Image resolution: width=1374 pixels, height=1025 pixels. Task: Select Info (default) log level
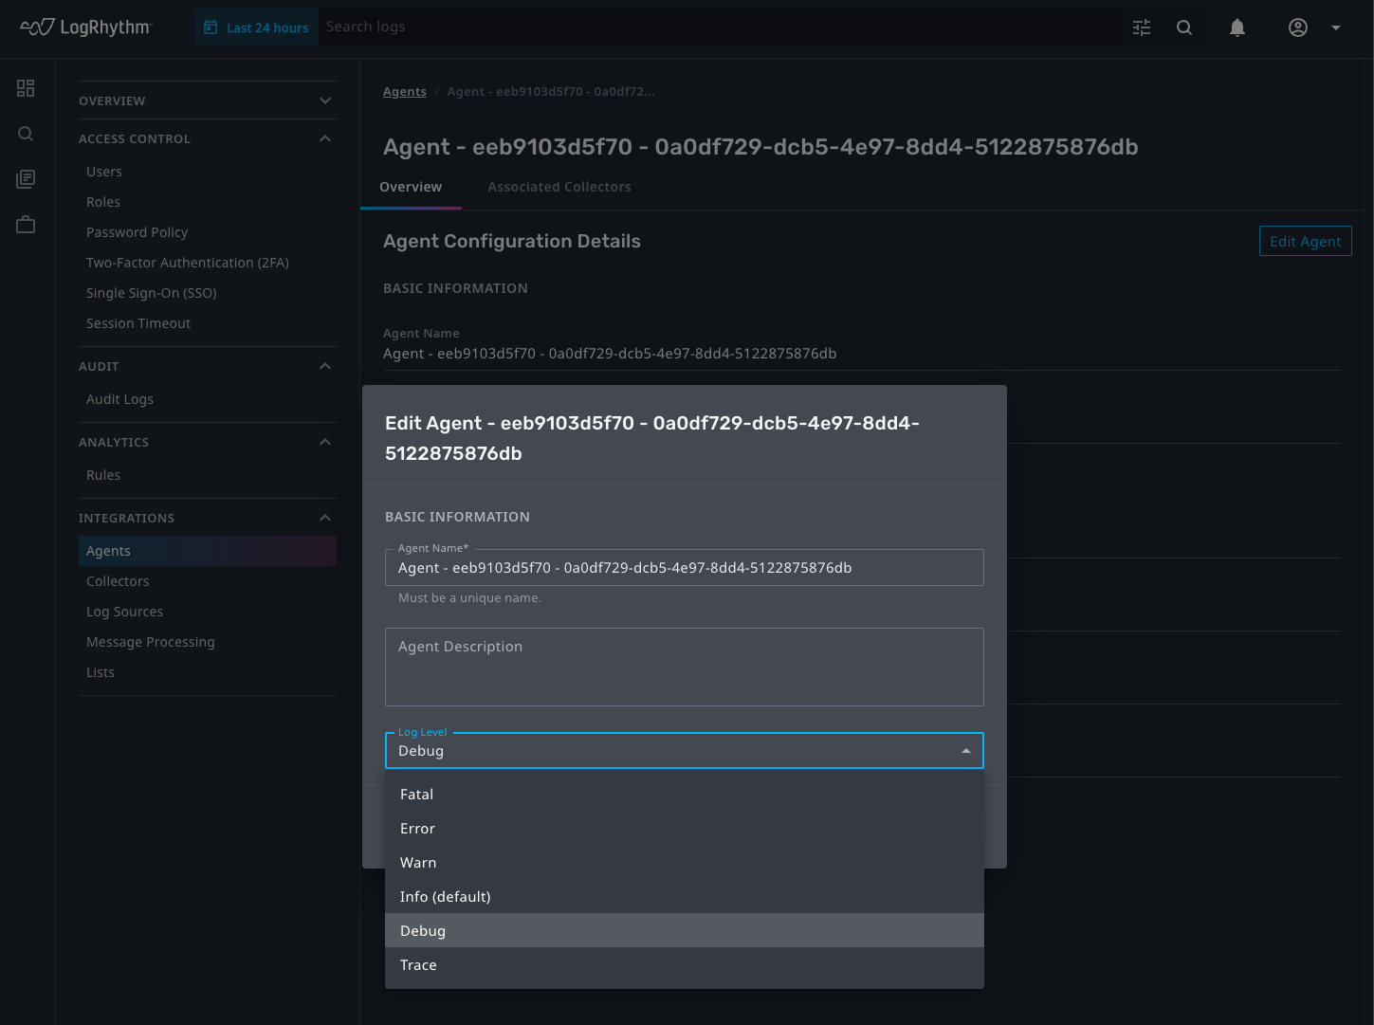tap(685, 897)
